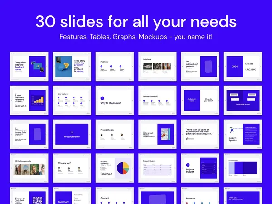Open the large-heading 'Why to choose us?' slide
The width and height of the screenshot is (272, 204).
[115, 100]
